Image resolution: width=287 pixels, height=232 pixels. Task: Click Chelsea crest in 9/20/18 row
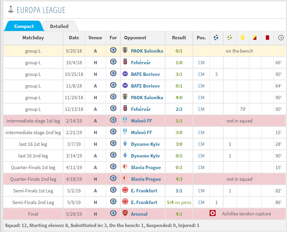coord(113,50)
